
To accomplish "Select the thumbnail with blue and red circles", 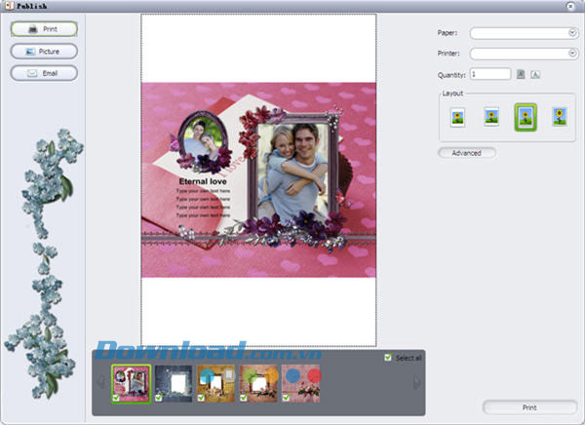I will (301, 381).
